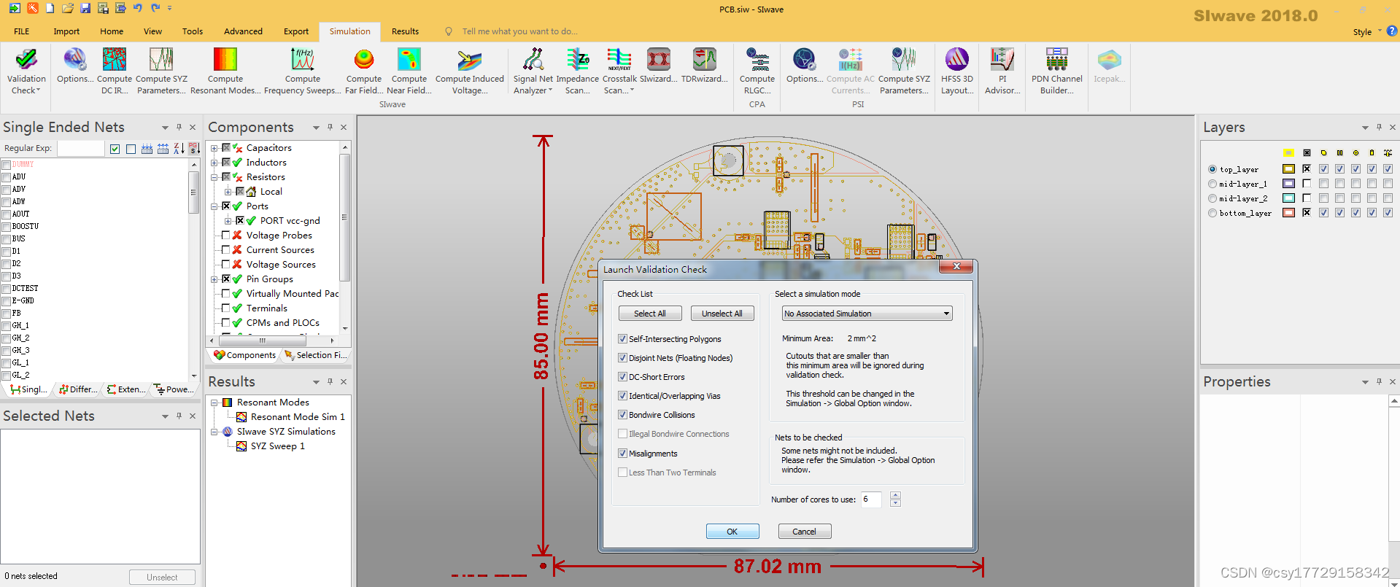
Task: Open the Validation Check tool
Action: [26, 71]
